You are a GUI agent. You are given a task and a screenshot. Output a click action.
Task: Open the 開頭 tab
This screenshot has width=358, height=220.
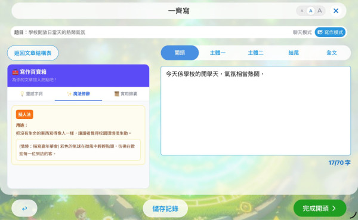coord(180,53)
